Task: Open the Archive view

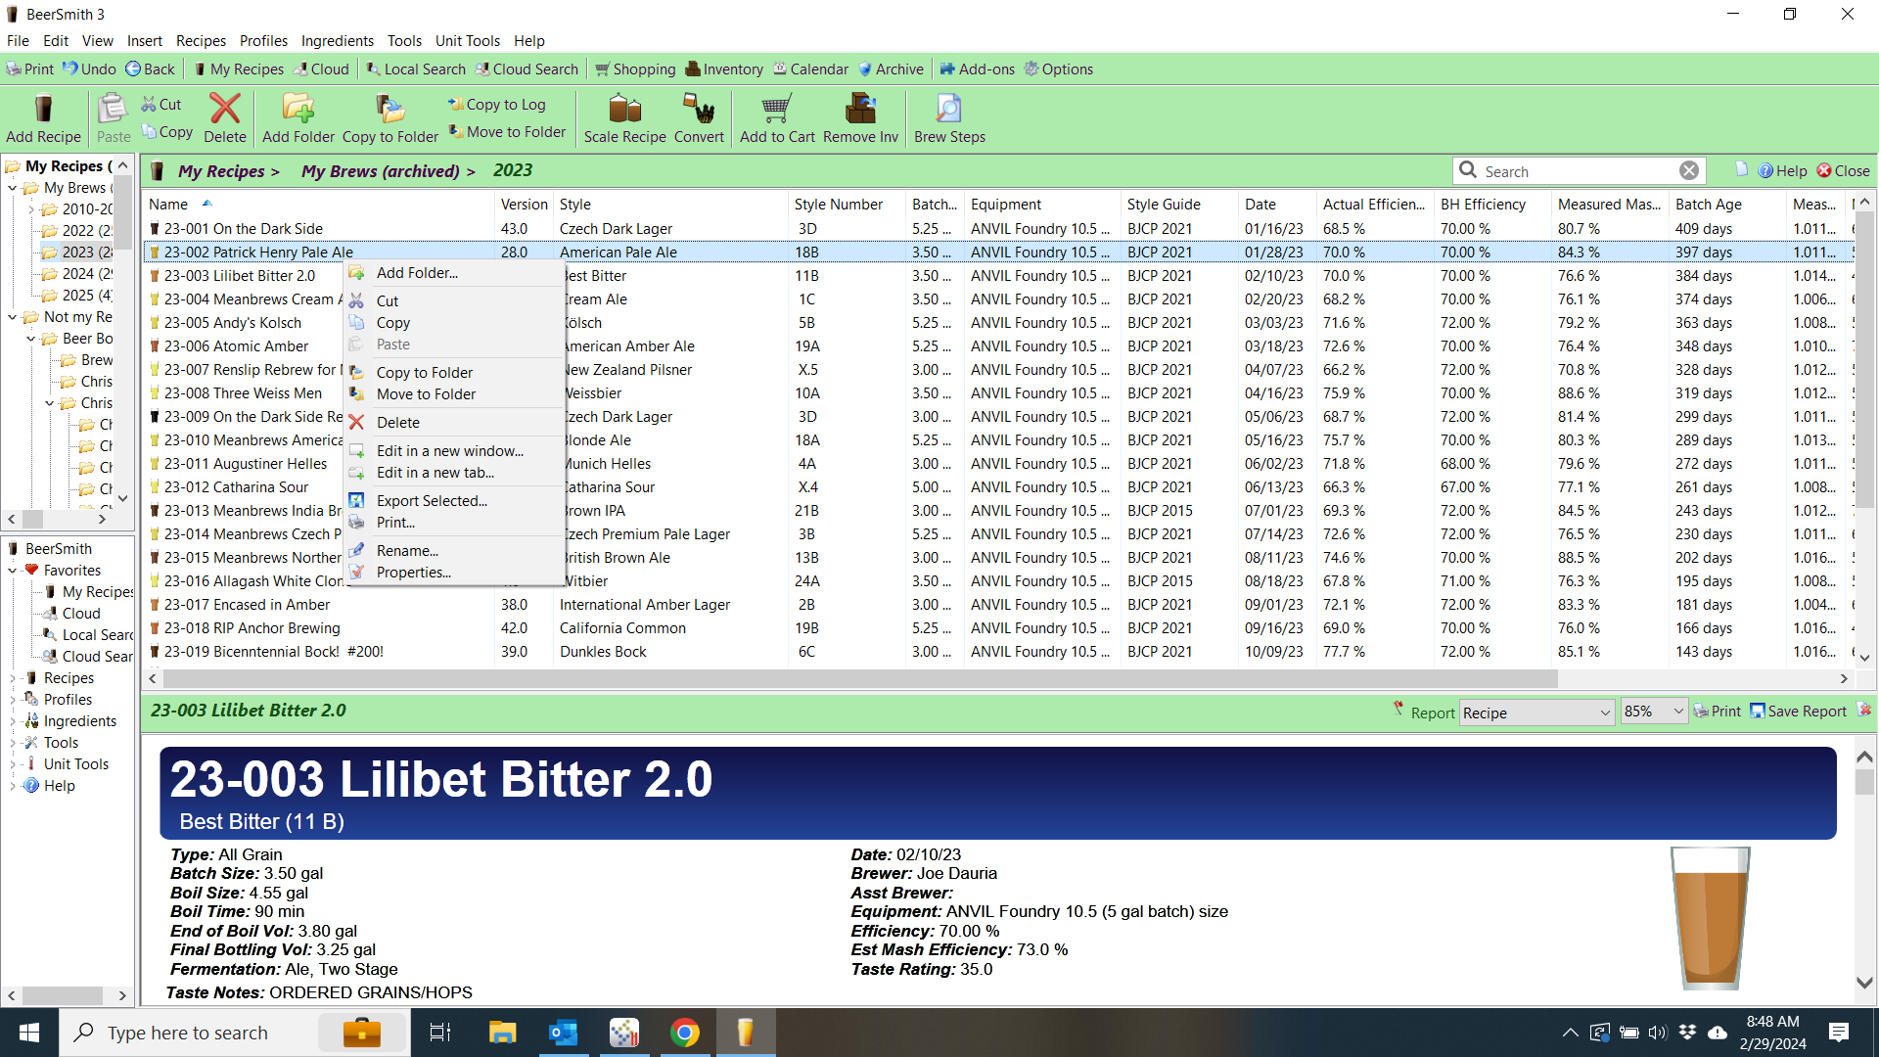Action: click(x=891, y=69)
